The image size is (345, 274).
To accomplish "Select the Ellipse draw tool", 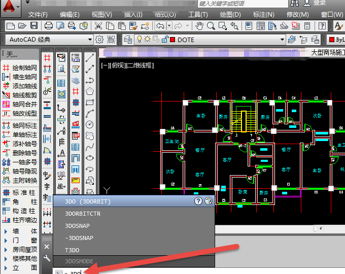I will point(90,158).
